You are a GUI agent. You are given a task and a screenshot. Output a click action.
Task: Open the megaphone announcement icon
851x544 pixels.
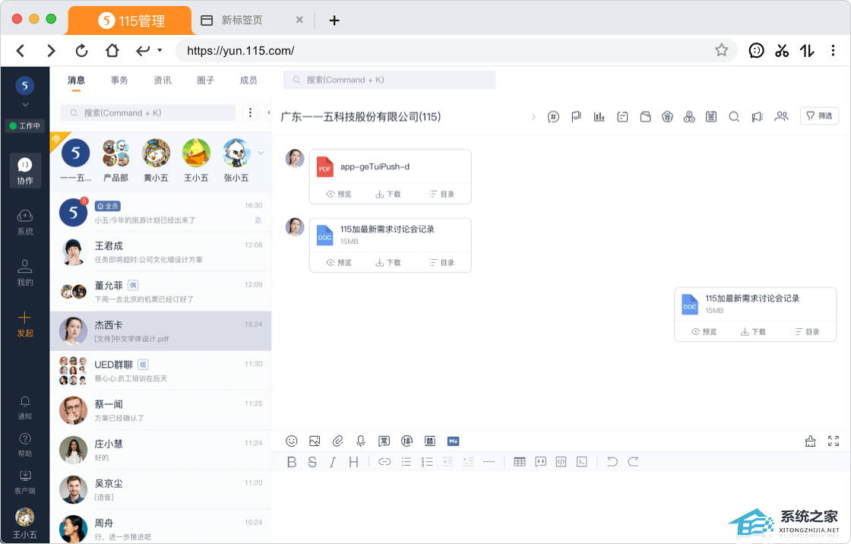757,117
